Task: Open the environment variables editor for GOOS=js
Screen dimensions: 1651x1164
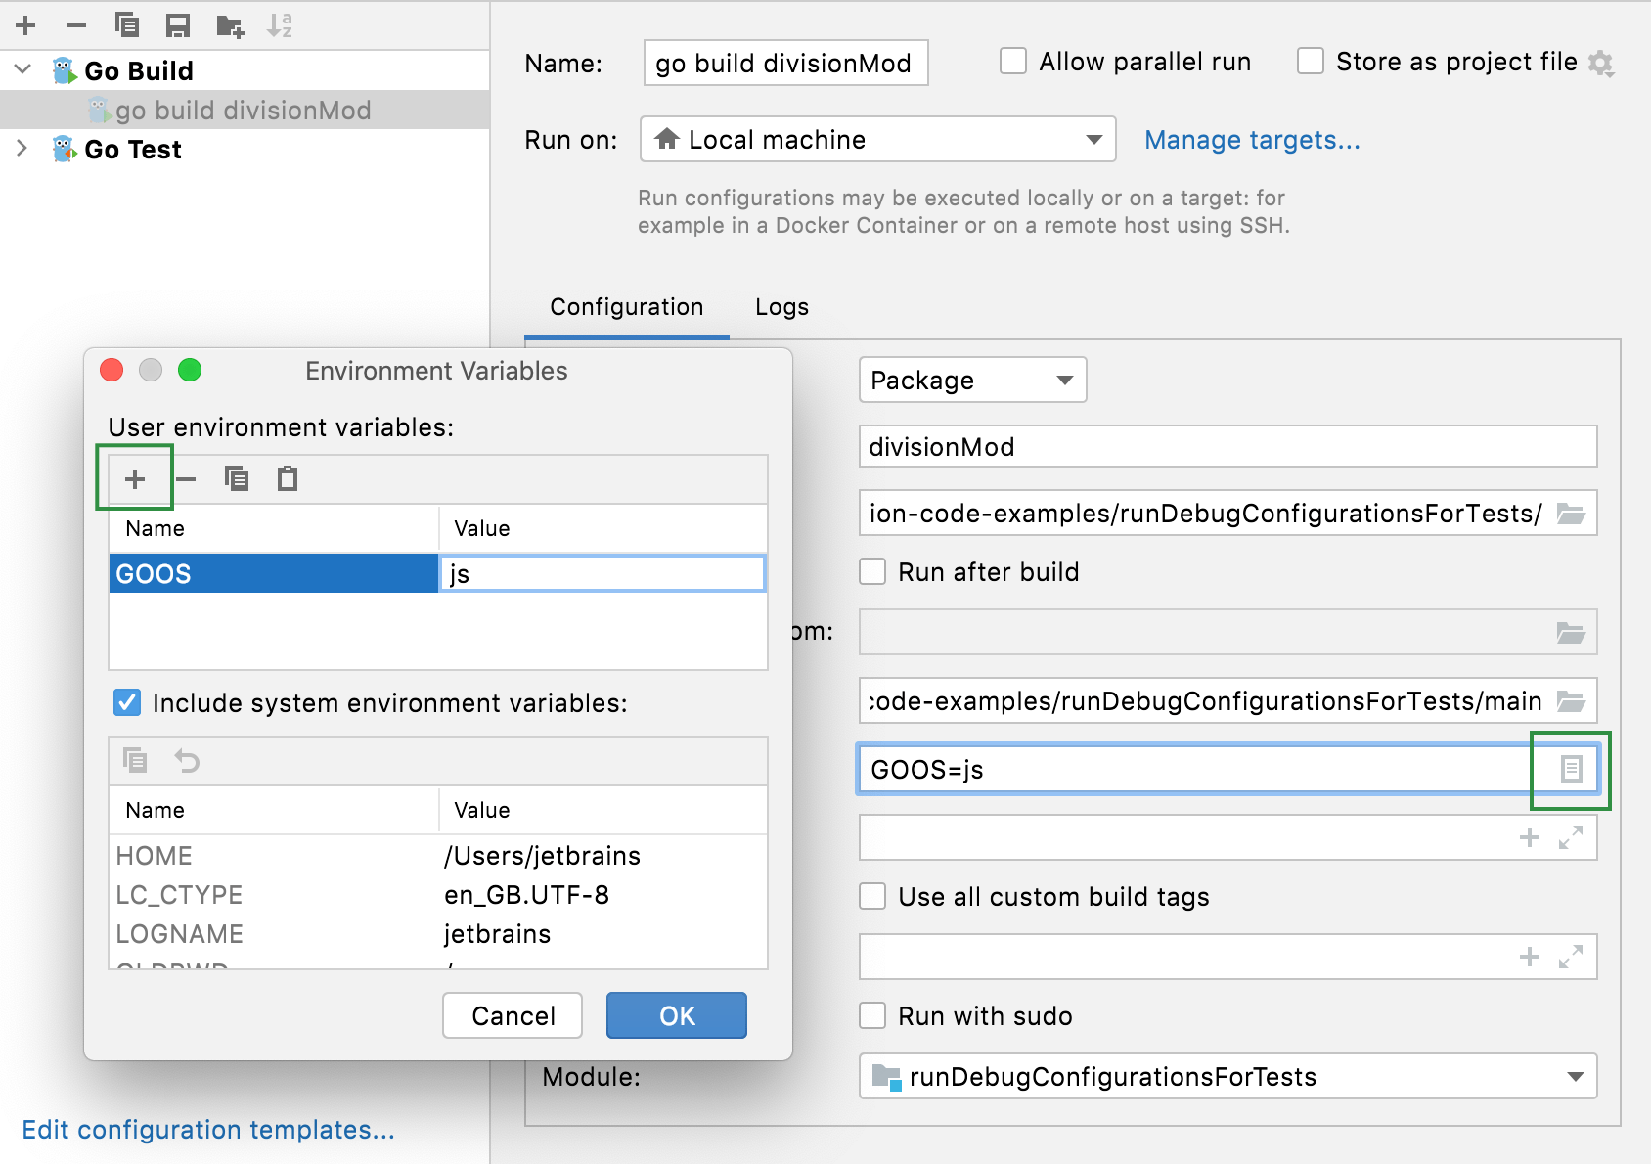Action: (1569, 770)
